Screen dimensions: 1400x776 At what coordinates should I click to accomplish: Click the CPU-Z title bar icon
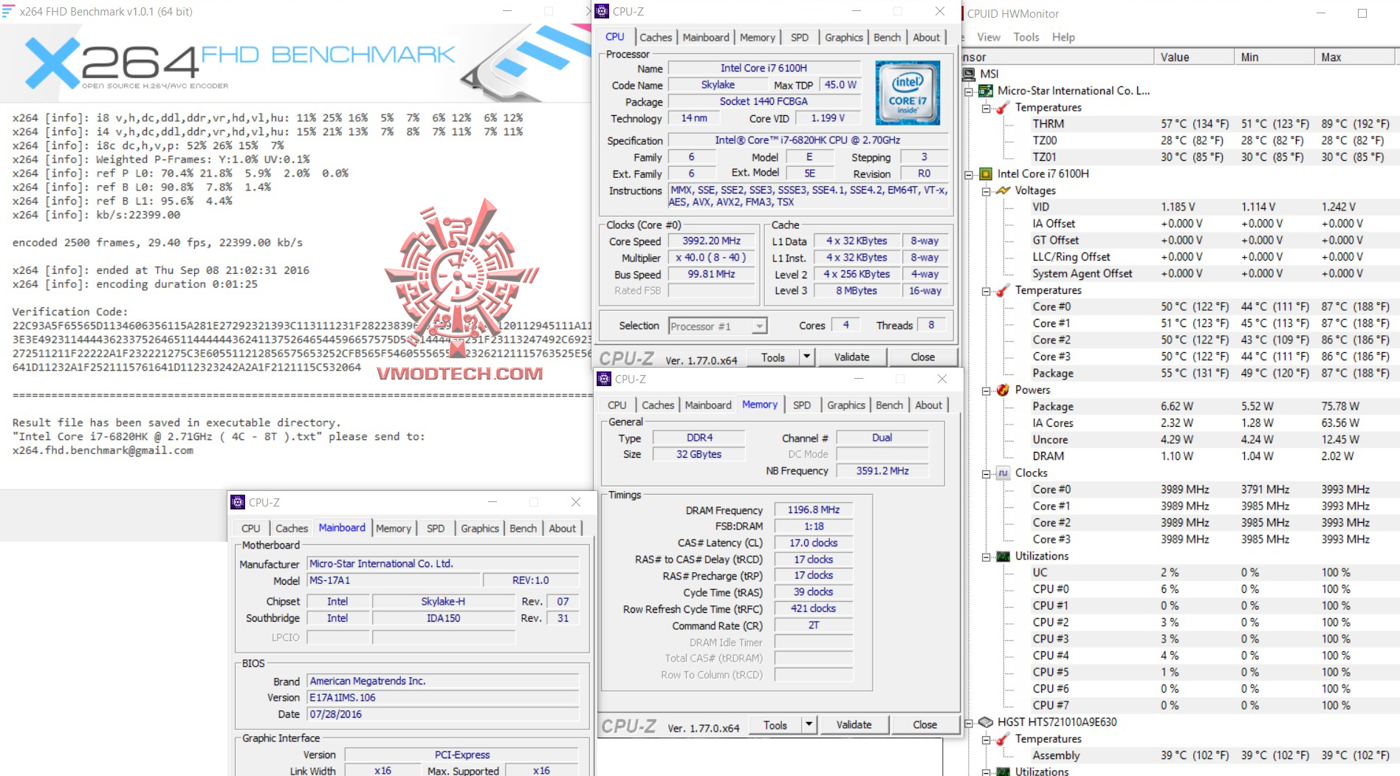tap(601, 11)
